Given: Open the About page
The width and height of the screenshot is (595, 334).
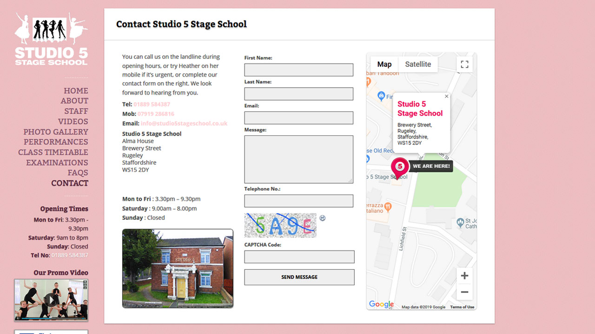Looking at the screenshot, I should [74, 101].
